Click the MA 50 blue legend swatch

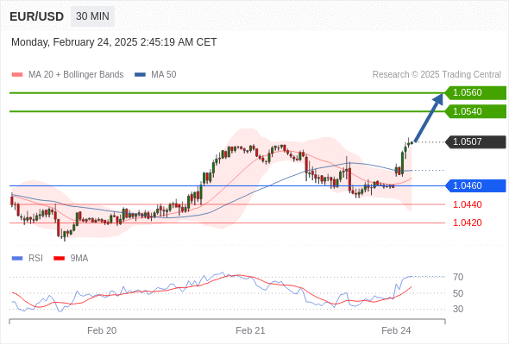[140, 75]
